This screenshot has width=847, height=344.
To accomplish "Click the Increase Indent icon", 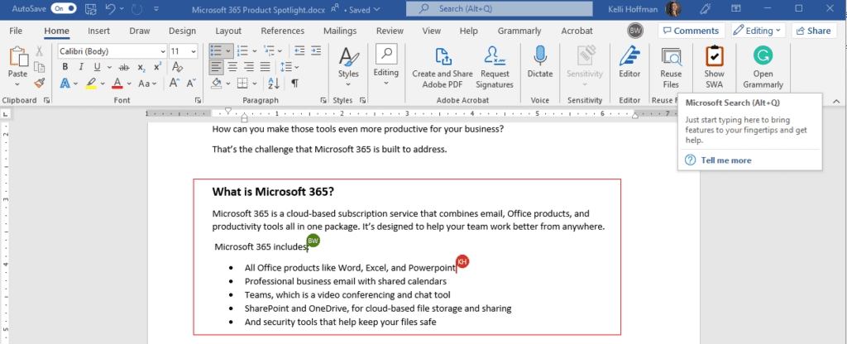I will point(317,51).
